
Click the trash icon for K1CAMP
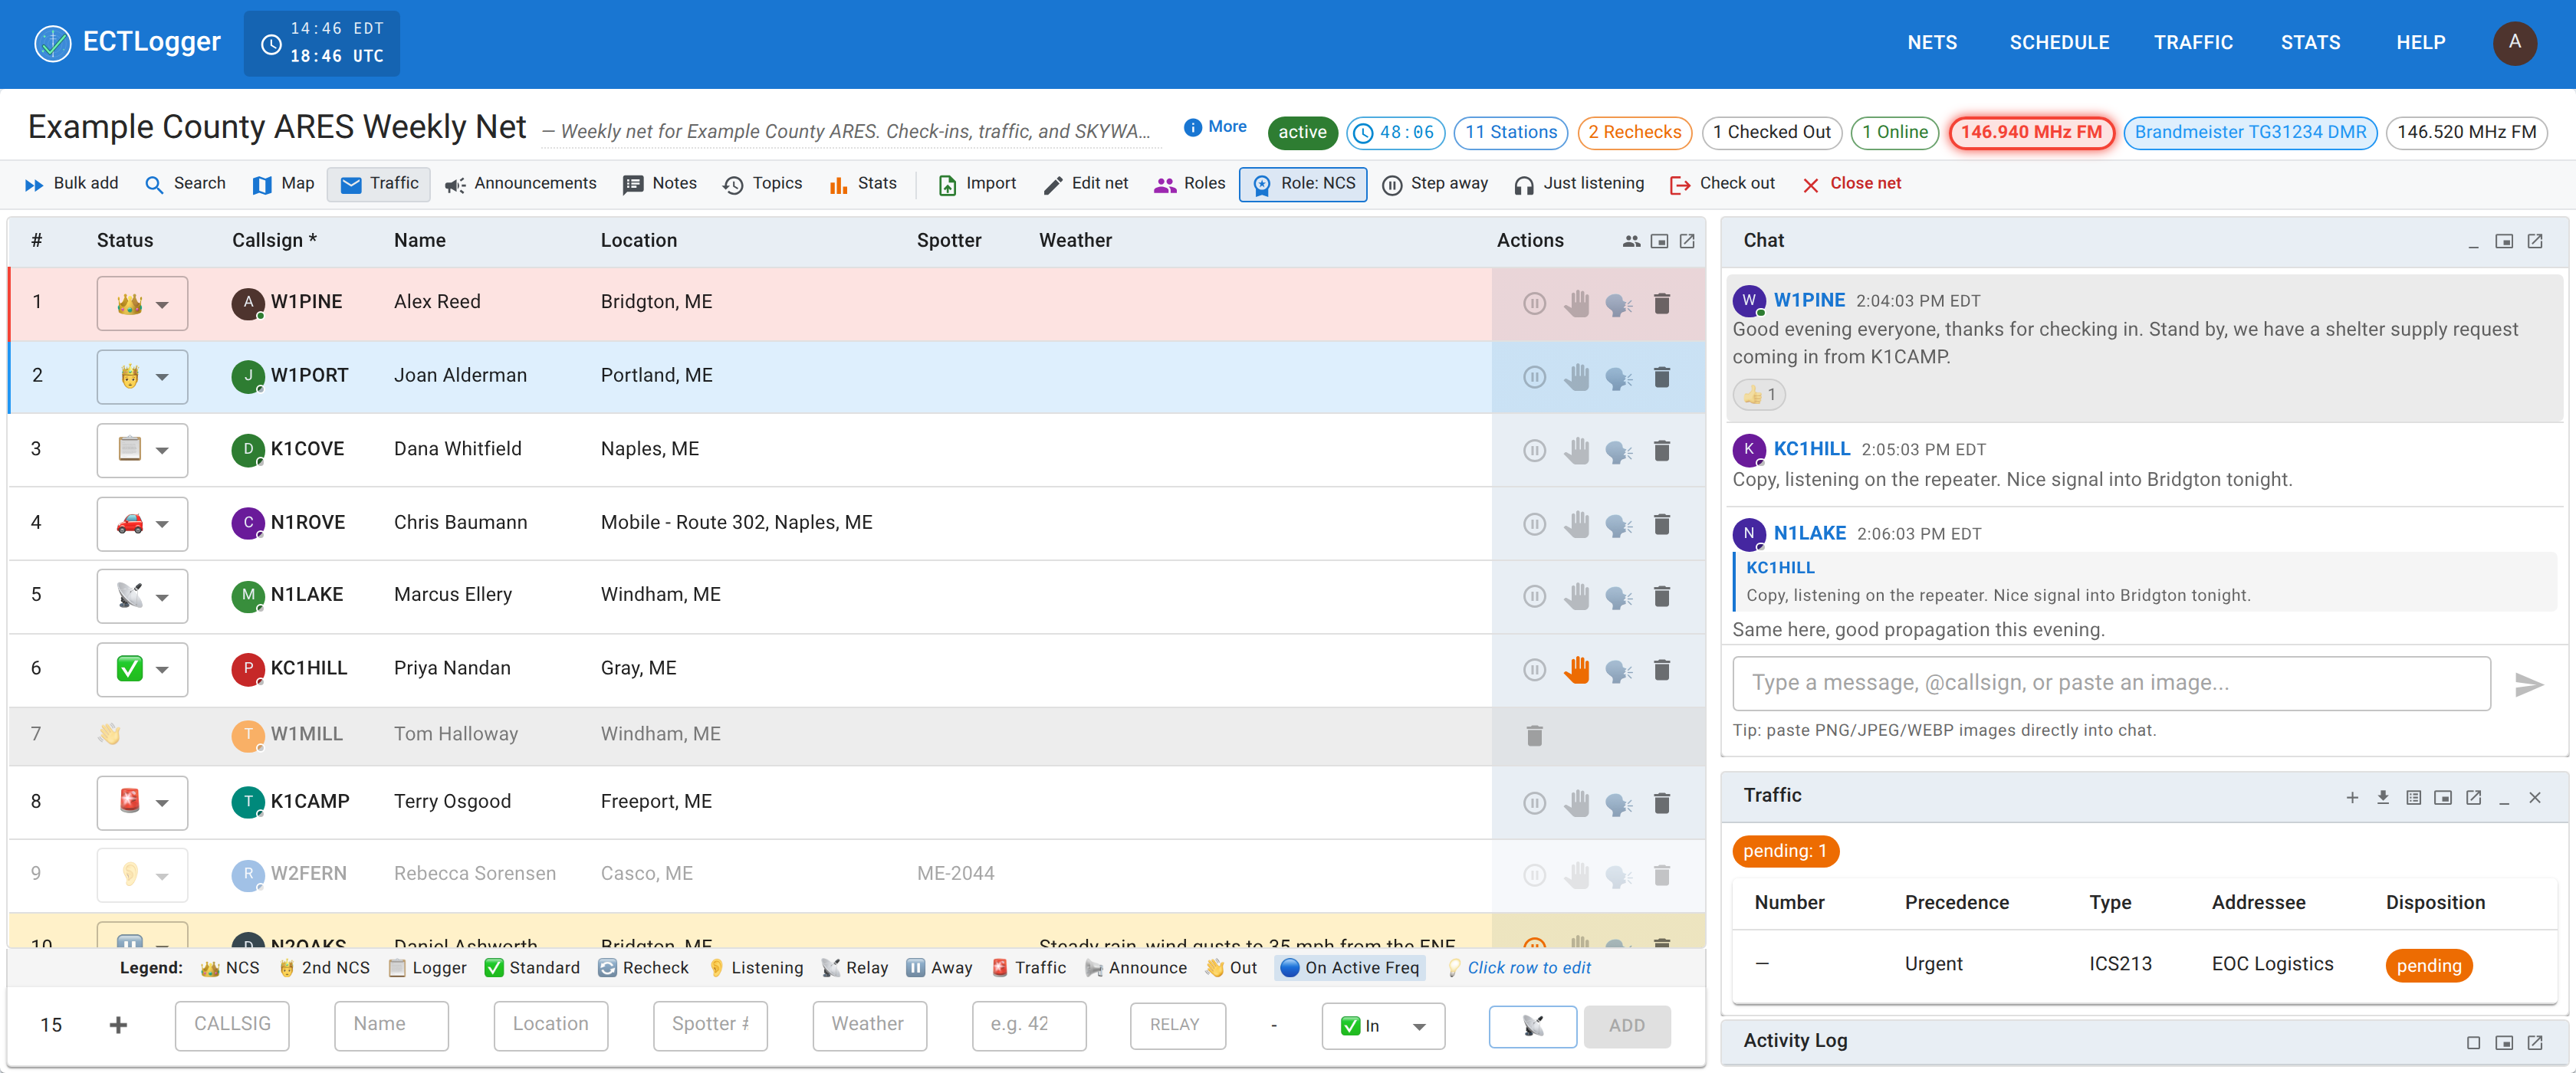click(1661, 803)
